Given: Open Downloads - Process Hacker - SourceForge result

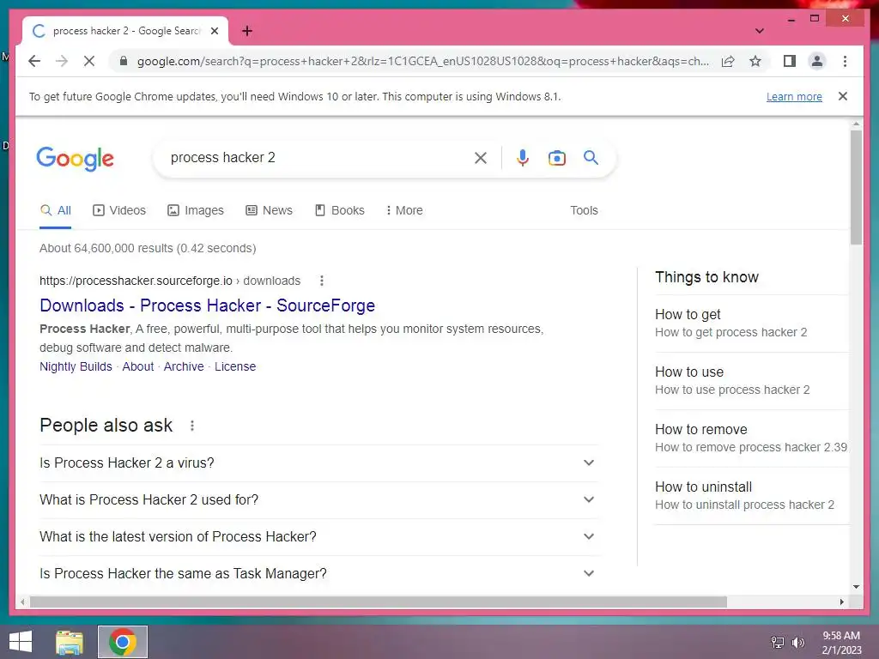Looking at the screenshot, I should pos(207,305).
